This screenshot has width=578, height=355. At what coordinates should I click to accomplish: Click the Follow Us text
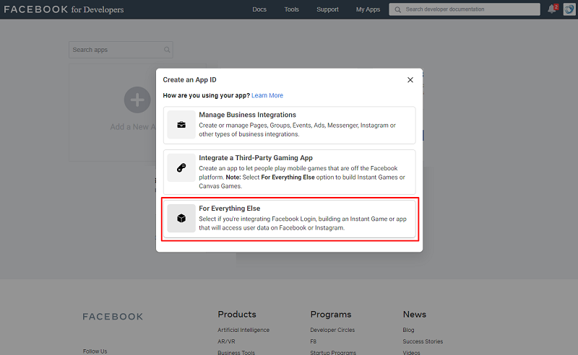point(95,351)
